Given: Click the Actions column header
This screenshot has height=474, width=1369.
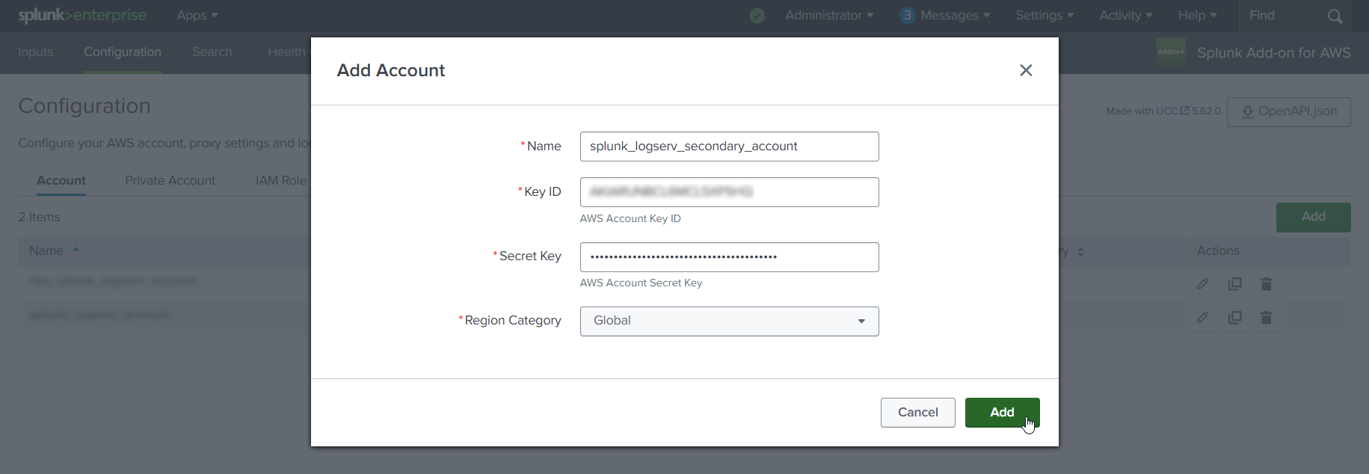Looking at the screenshot, I should click(1218, 251).
